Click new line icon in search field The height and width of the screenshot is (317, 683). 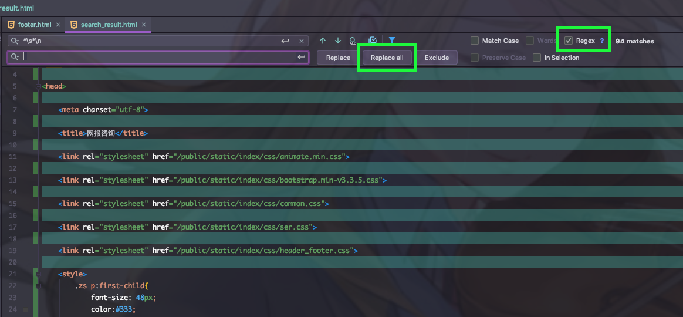coord(285,41)
